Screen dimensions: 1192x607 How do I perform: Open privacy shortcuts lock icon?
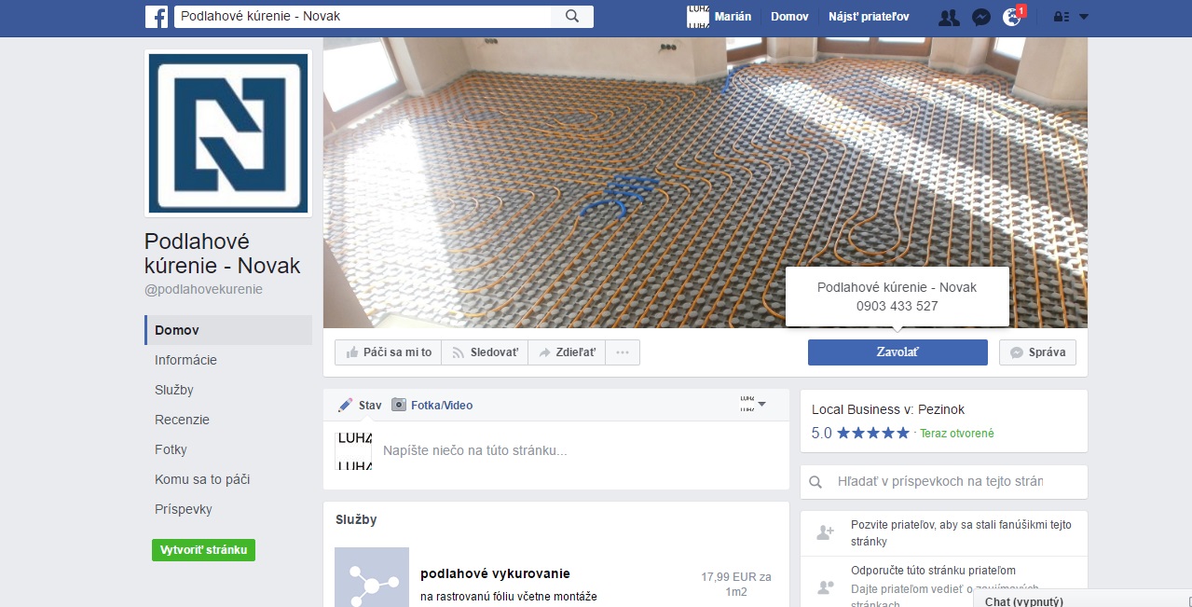point(1061,17)
